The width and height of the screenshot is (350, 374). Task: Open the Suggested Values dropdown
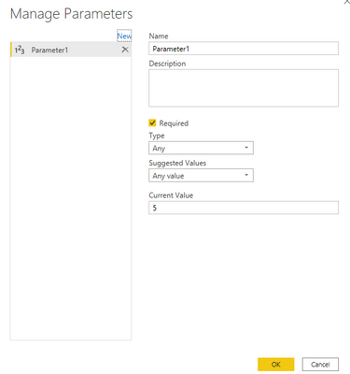click(x=201, y=176)
